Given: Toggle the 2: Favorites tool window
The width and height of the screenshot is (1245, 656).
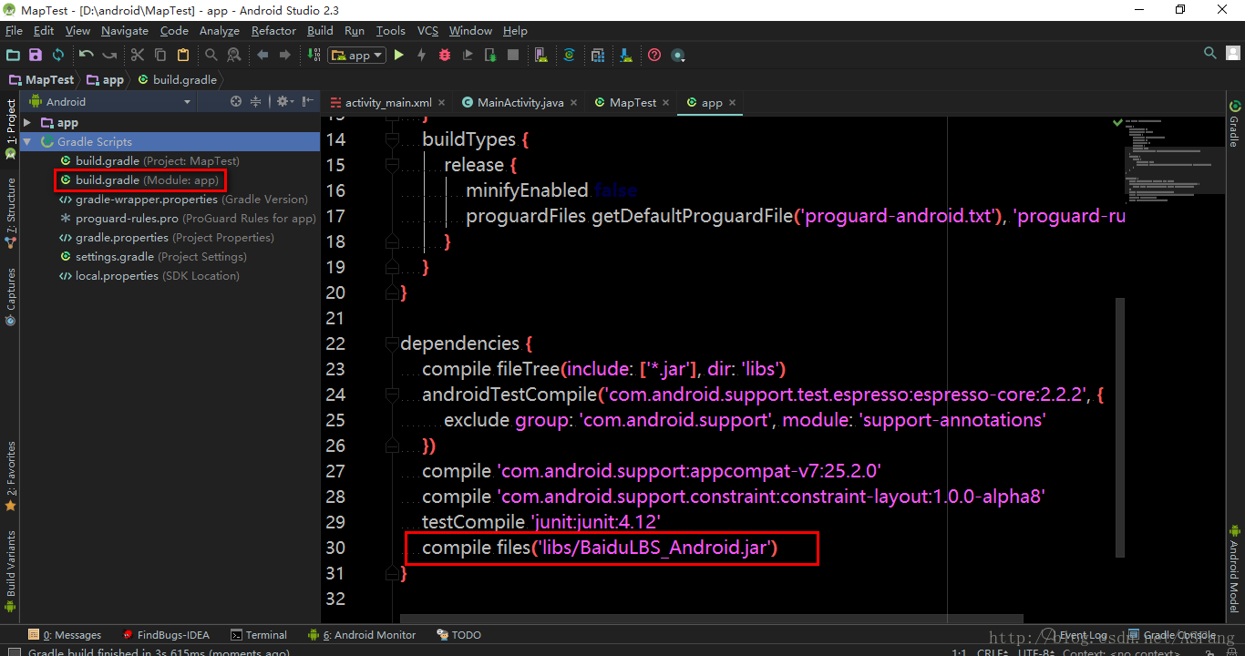Looking at the screenshot, I should click(11, 477).
